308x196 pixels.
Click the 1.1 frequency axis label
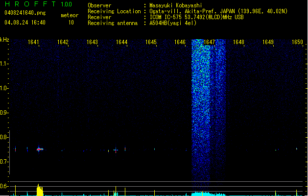3,64
